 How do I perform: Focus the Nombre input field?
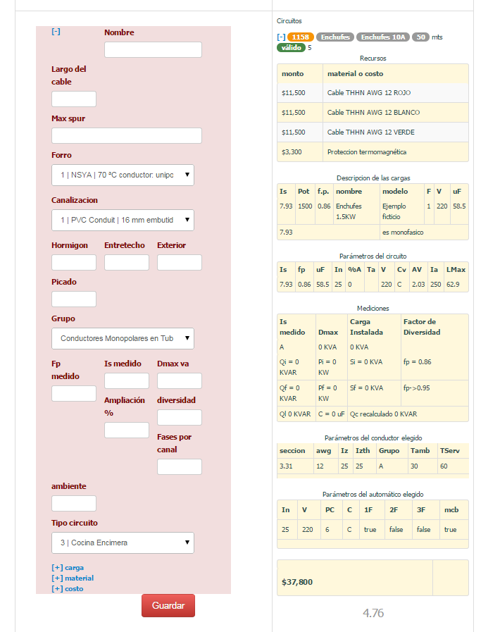153,49
